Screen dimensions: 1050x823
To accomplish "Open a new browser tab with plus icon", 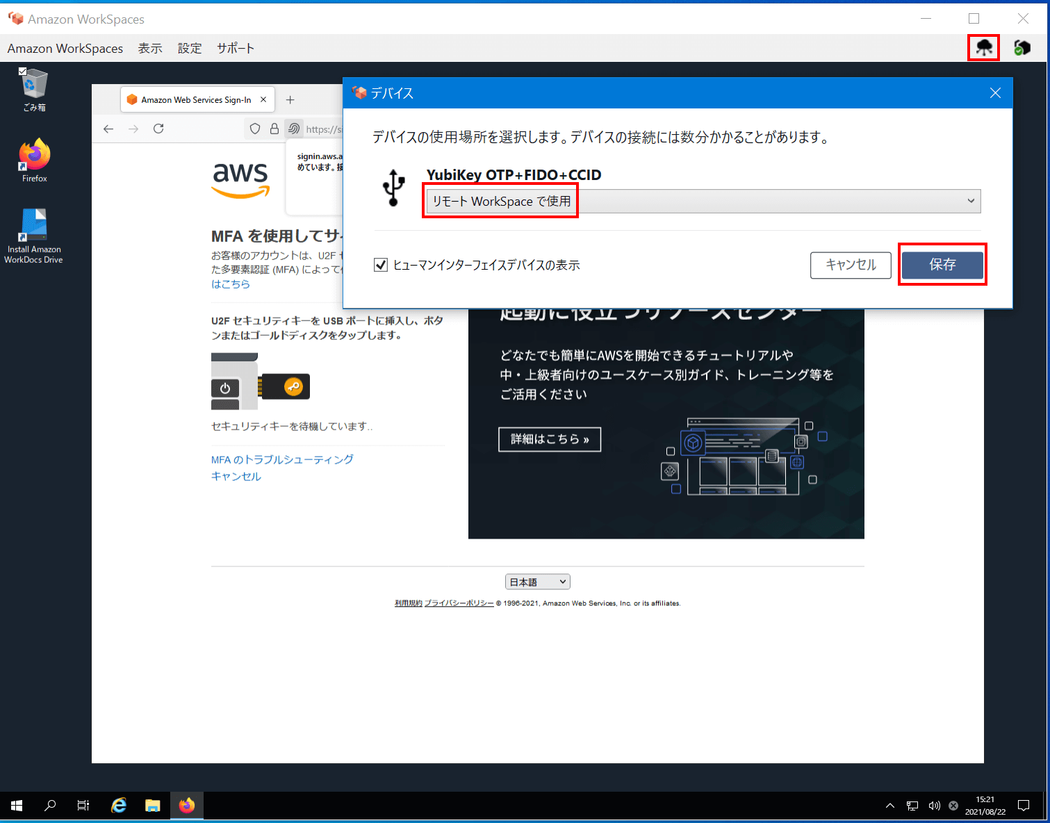I will tap(290, 99).
